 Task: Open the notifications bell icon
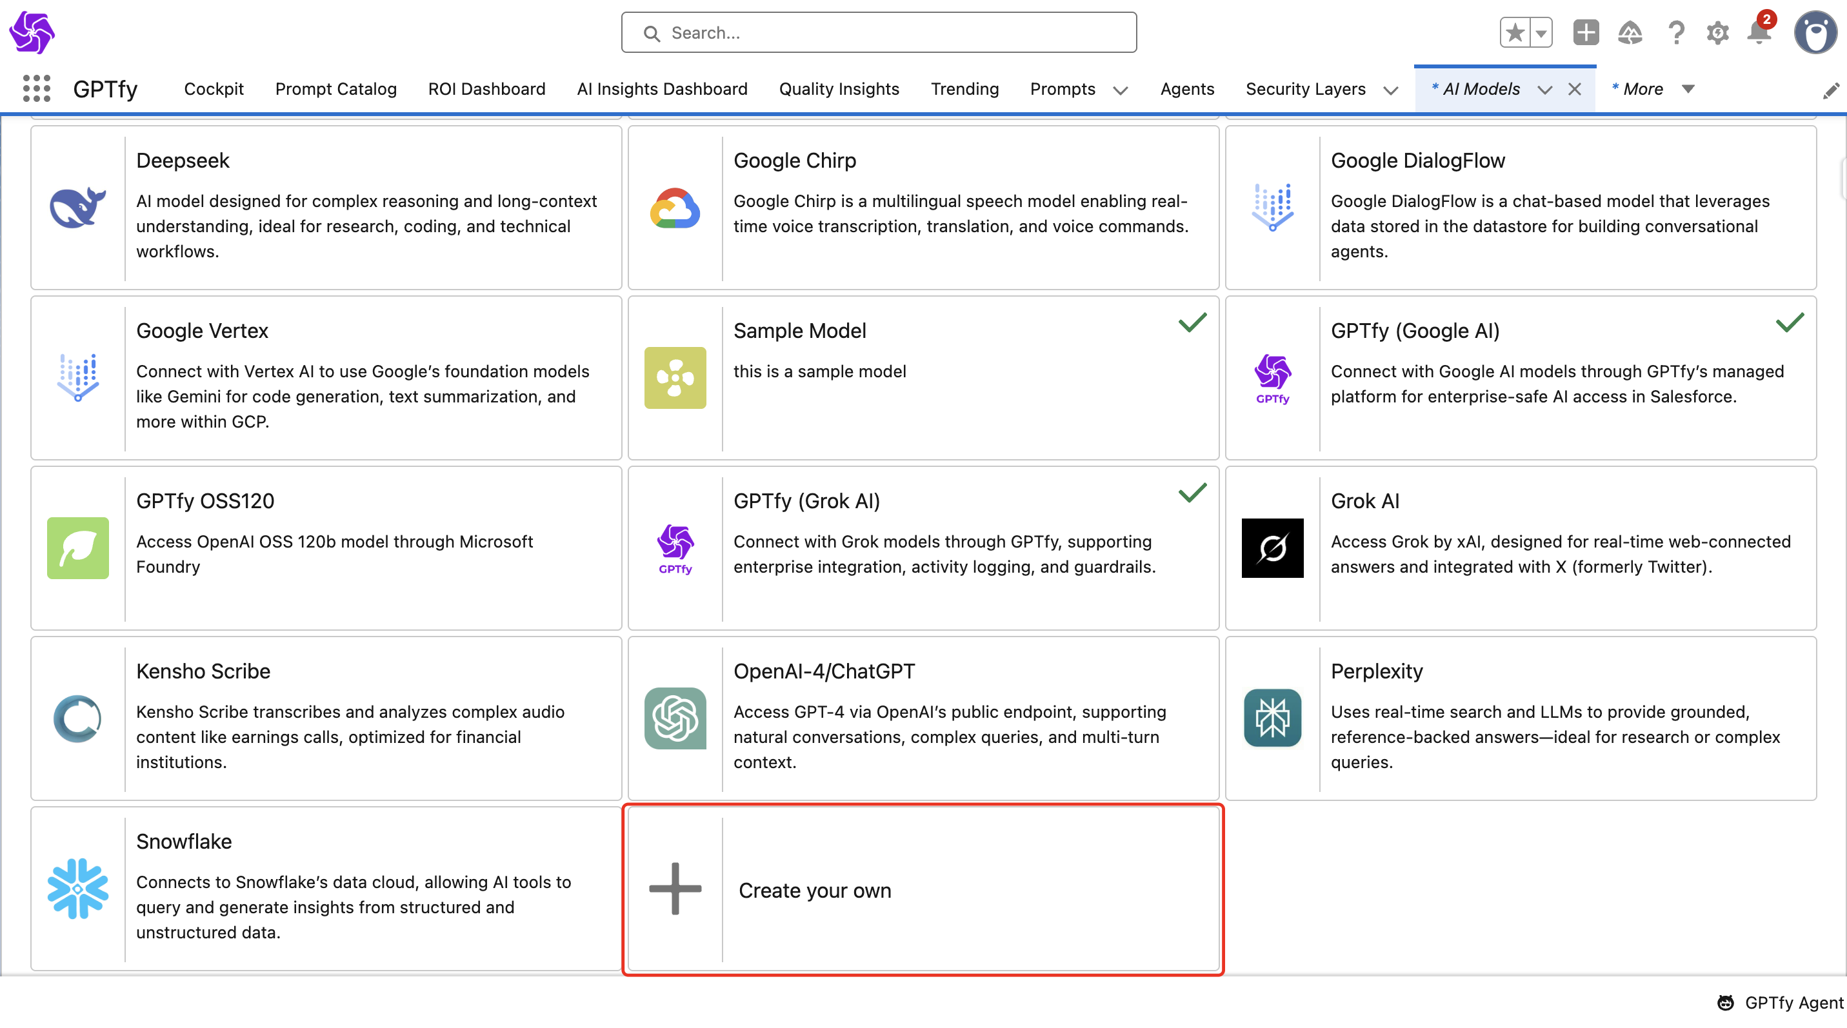point(1759,33)
